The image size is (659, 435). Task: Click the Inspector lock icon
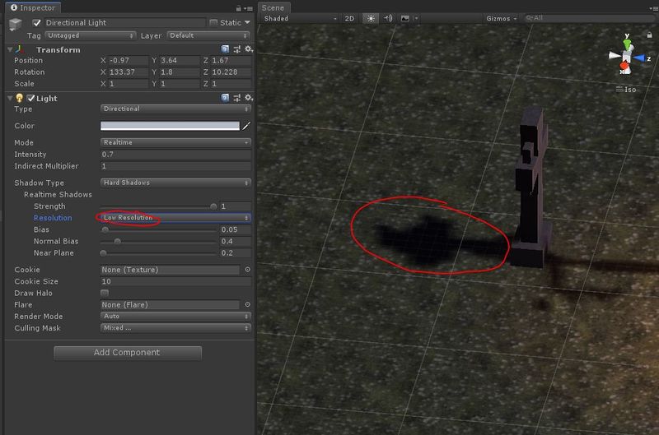[238, 8]
